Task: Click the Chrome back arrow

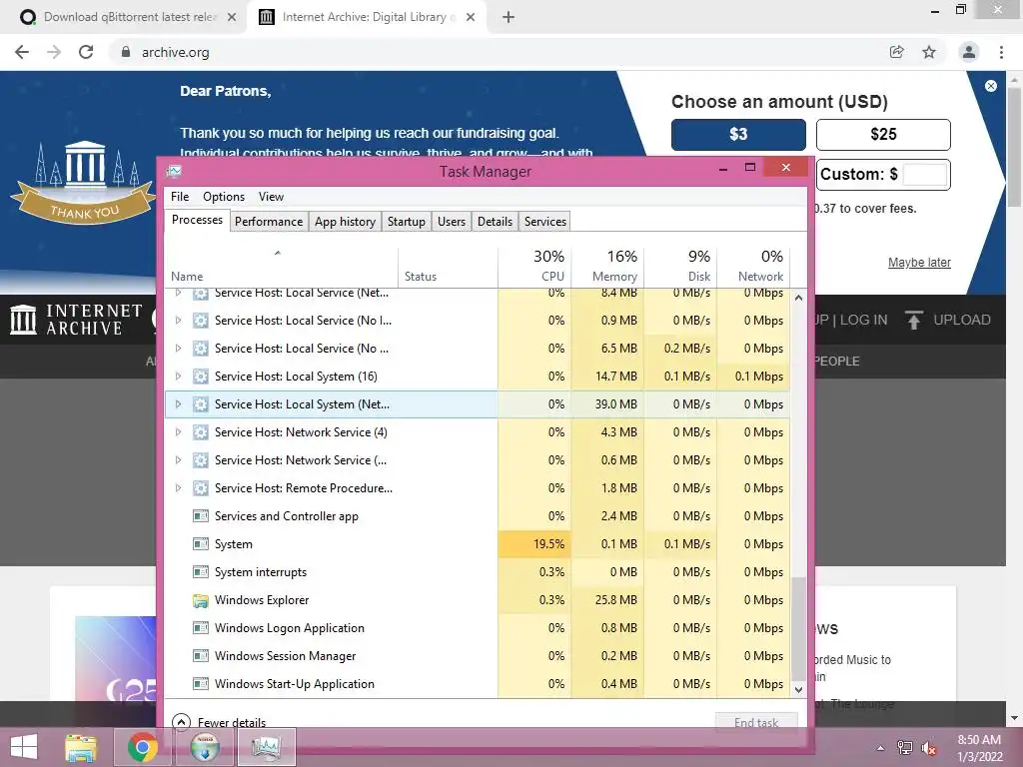Action: 22,52
